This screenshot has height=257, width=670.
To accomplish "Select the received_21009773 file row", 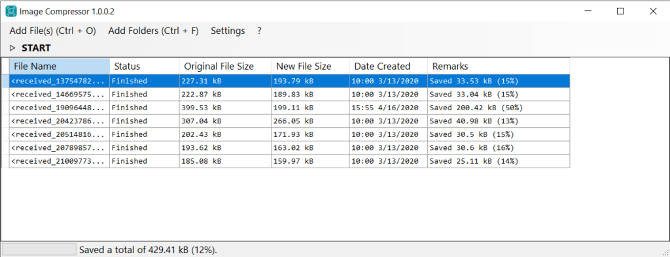I will tap(289, 161).
